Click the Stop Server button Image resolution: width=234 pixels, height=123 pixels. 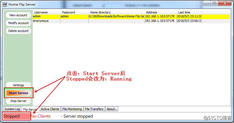tap(18, 101)
